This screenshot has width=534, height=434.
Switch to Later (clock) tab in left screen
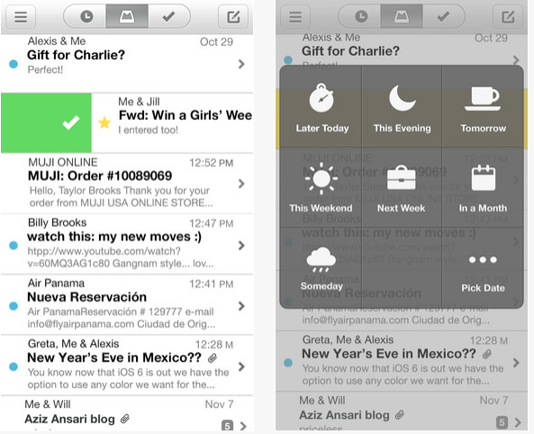86,16
